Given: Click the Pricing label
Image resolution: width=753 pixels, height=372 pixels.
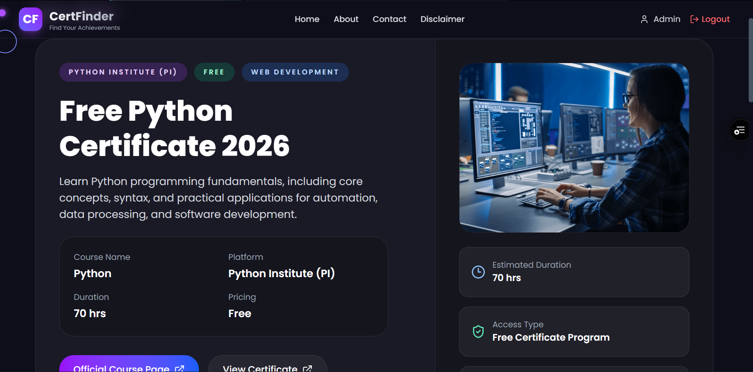Looking at the screenshot, I should tap(242, 297).
